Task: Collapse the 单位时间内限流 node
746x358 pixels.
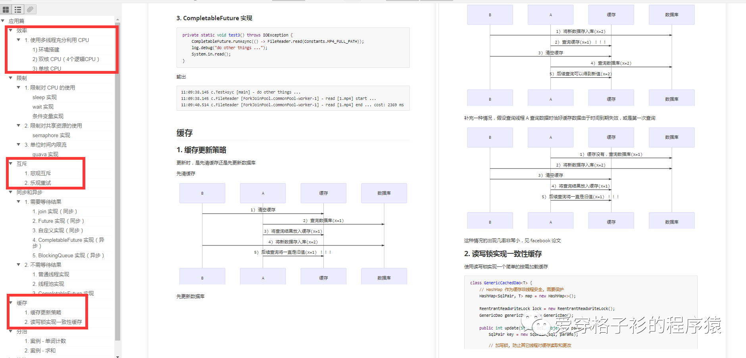Action: pos(19,144)
